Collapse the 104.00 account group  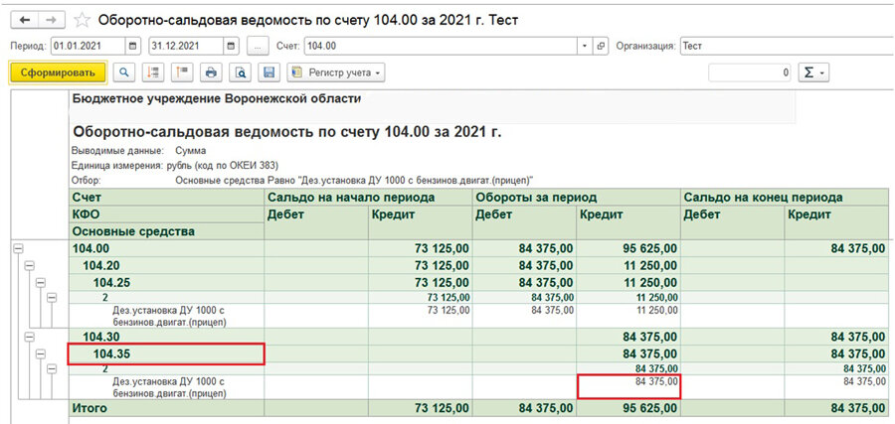[18, 248]
